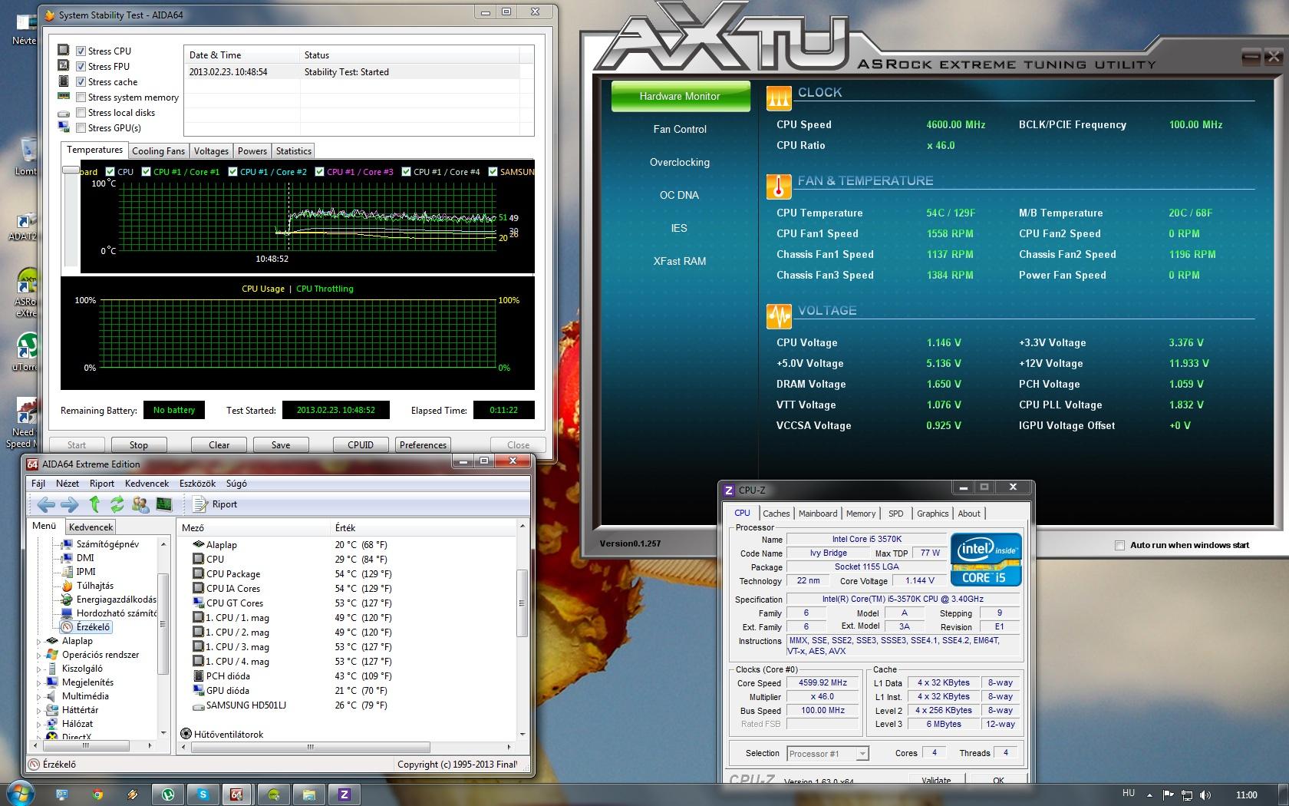This screenshot has height=806, width=1289.
Task: Expand the Kiszolgáló tree node
Action: pyautogui.click(x=39, y=669)
